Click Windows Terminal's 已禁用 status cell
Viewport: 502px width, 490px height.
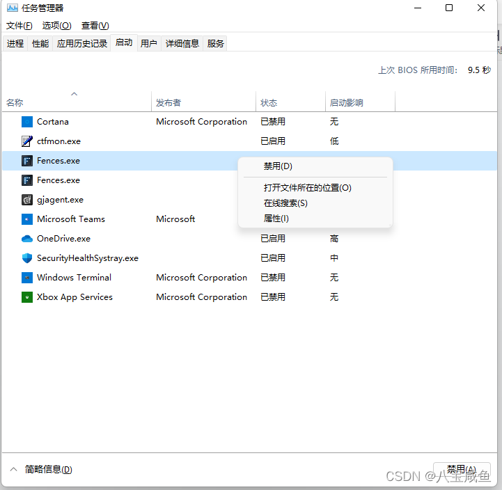[273, 278]
